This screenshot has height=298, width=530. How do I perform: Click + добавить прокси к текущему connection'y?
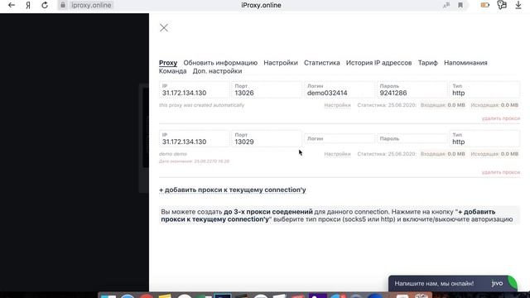[x=232, y=190]
